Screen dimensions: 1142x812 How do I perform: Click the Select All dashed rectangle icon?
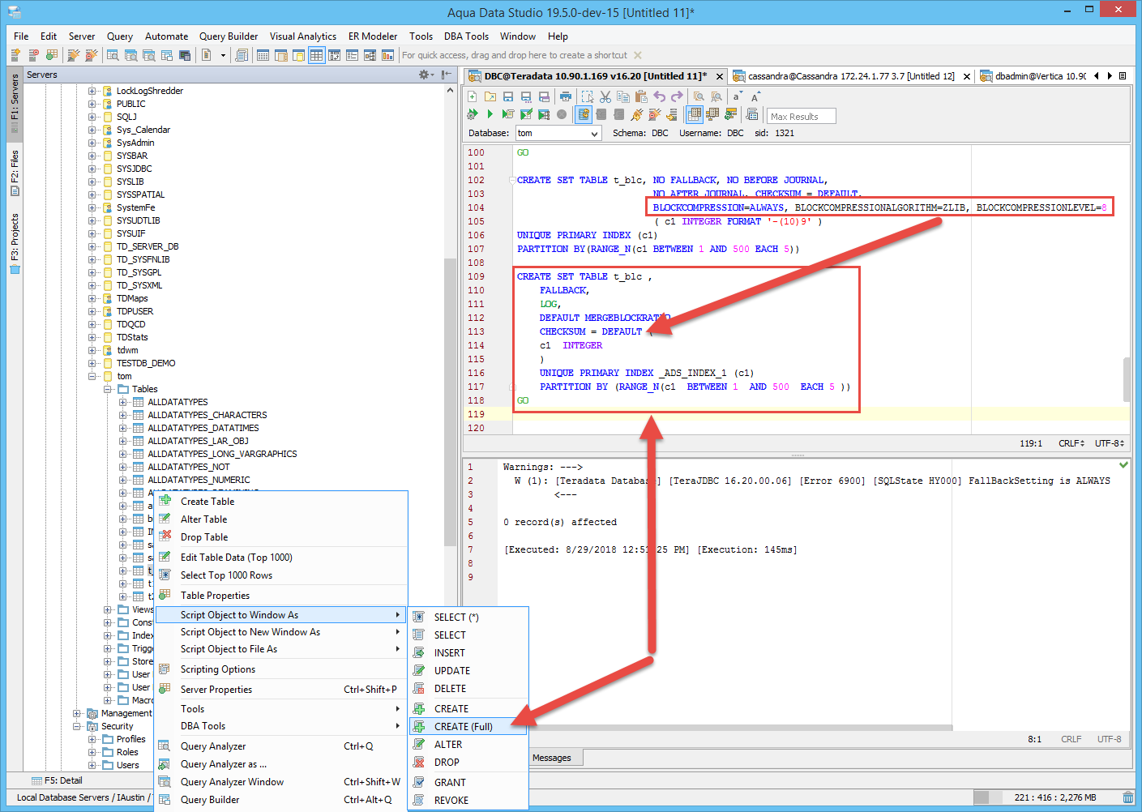(588, 96)
